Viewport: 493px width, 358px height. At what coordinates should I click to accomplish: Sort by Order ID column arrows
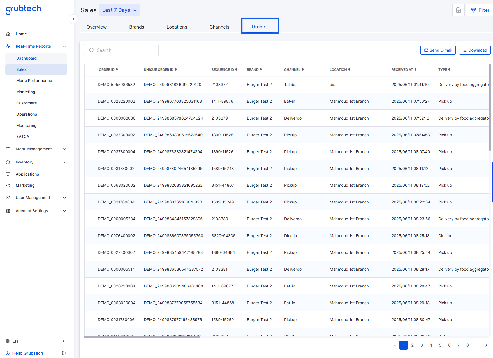coord(117,69)
